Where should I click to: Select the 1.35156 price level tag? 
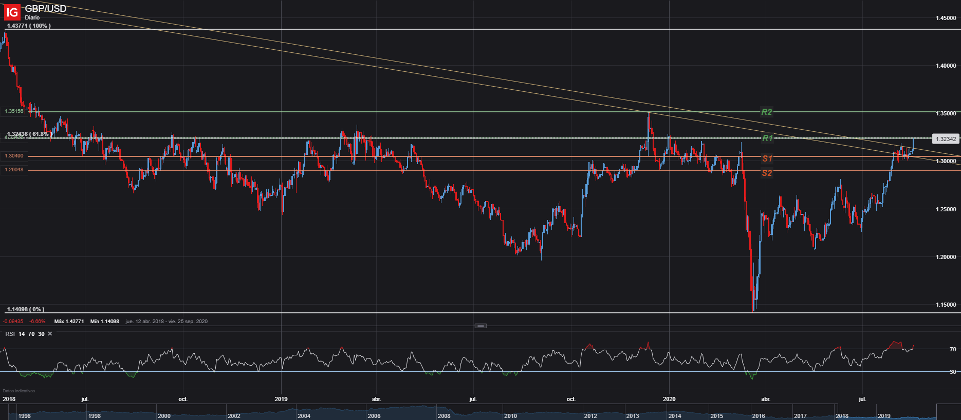[x=14, y=111]
